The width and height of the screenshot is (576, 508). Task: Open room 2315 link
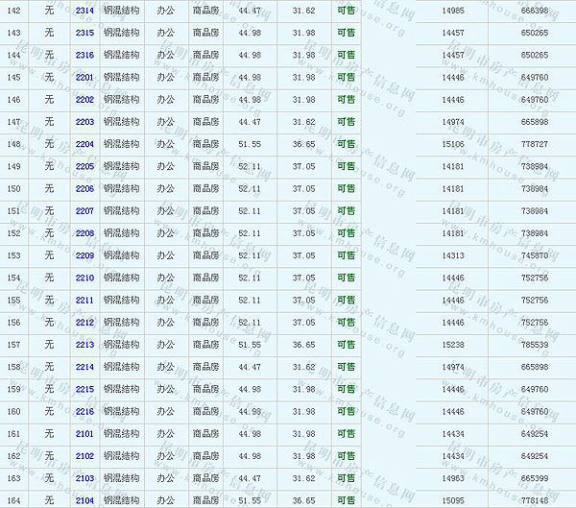coord(84,33)
